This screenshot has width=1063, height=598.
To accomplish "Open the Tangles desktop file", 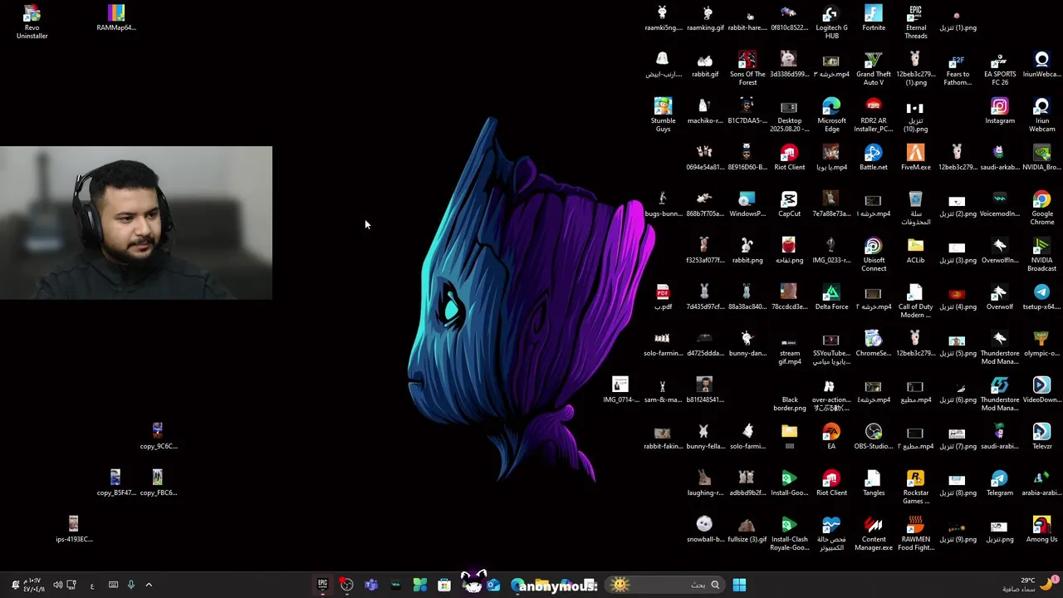I will (874, 483).
